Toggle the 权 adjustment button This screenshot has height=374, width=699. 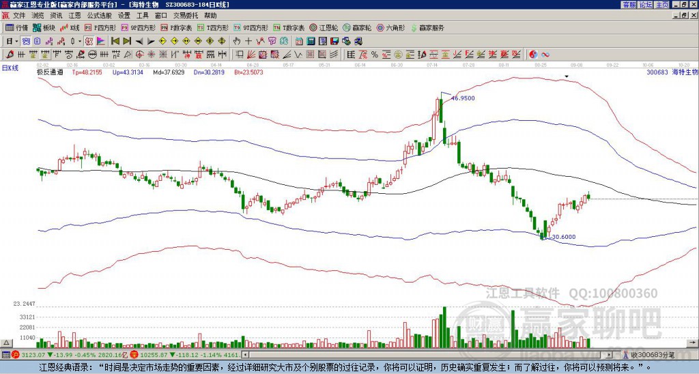pos(89,41)
